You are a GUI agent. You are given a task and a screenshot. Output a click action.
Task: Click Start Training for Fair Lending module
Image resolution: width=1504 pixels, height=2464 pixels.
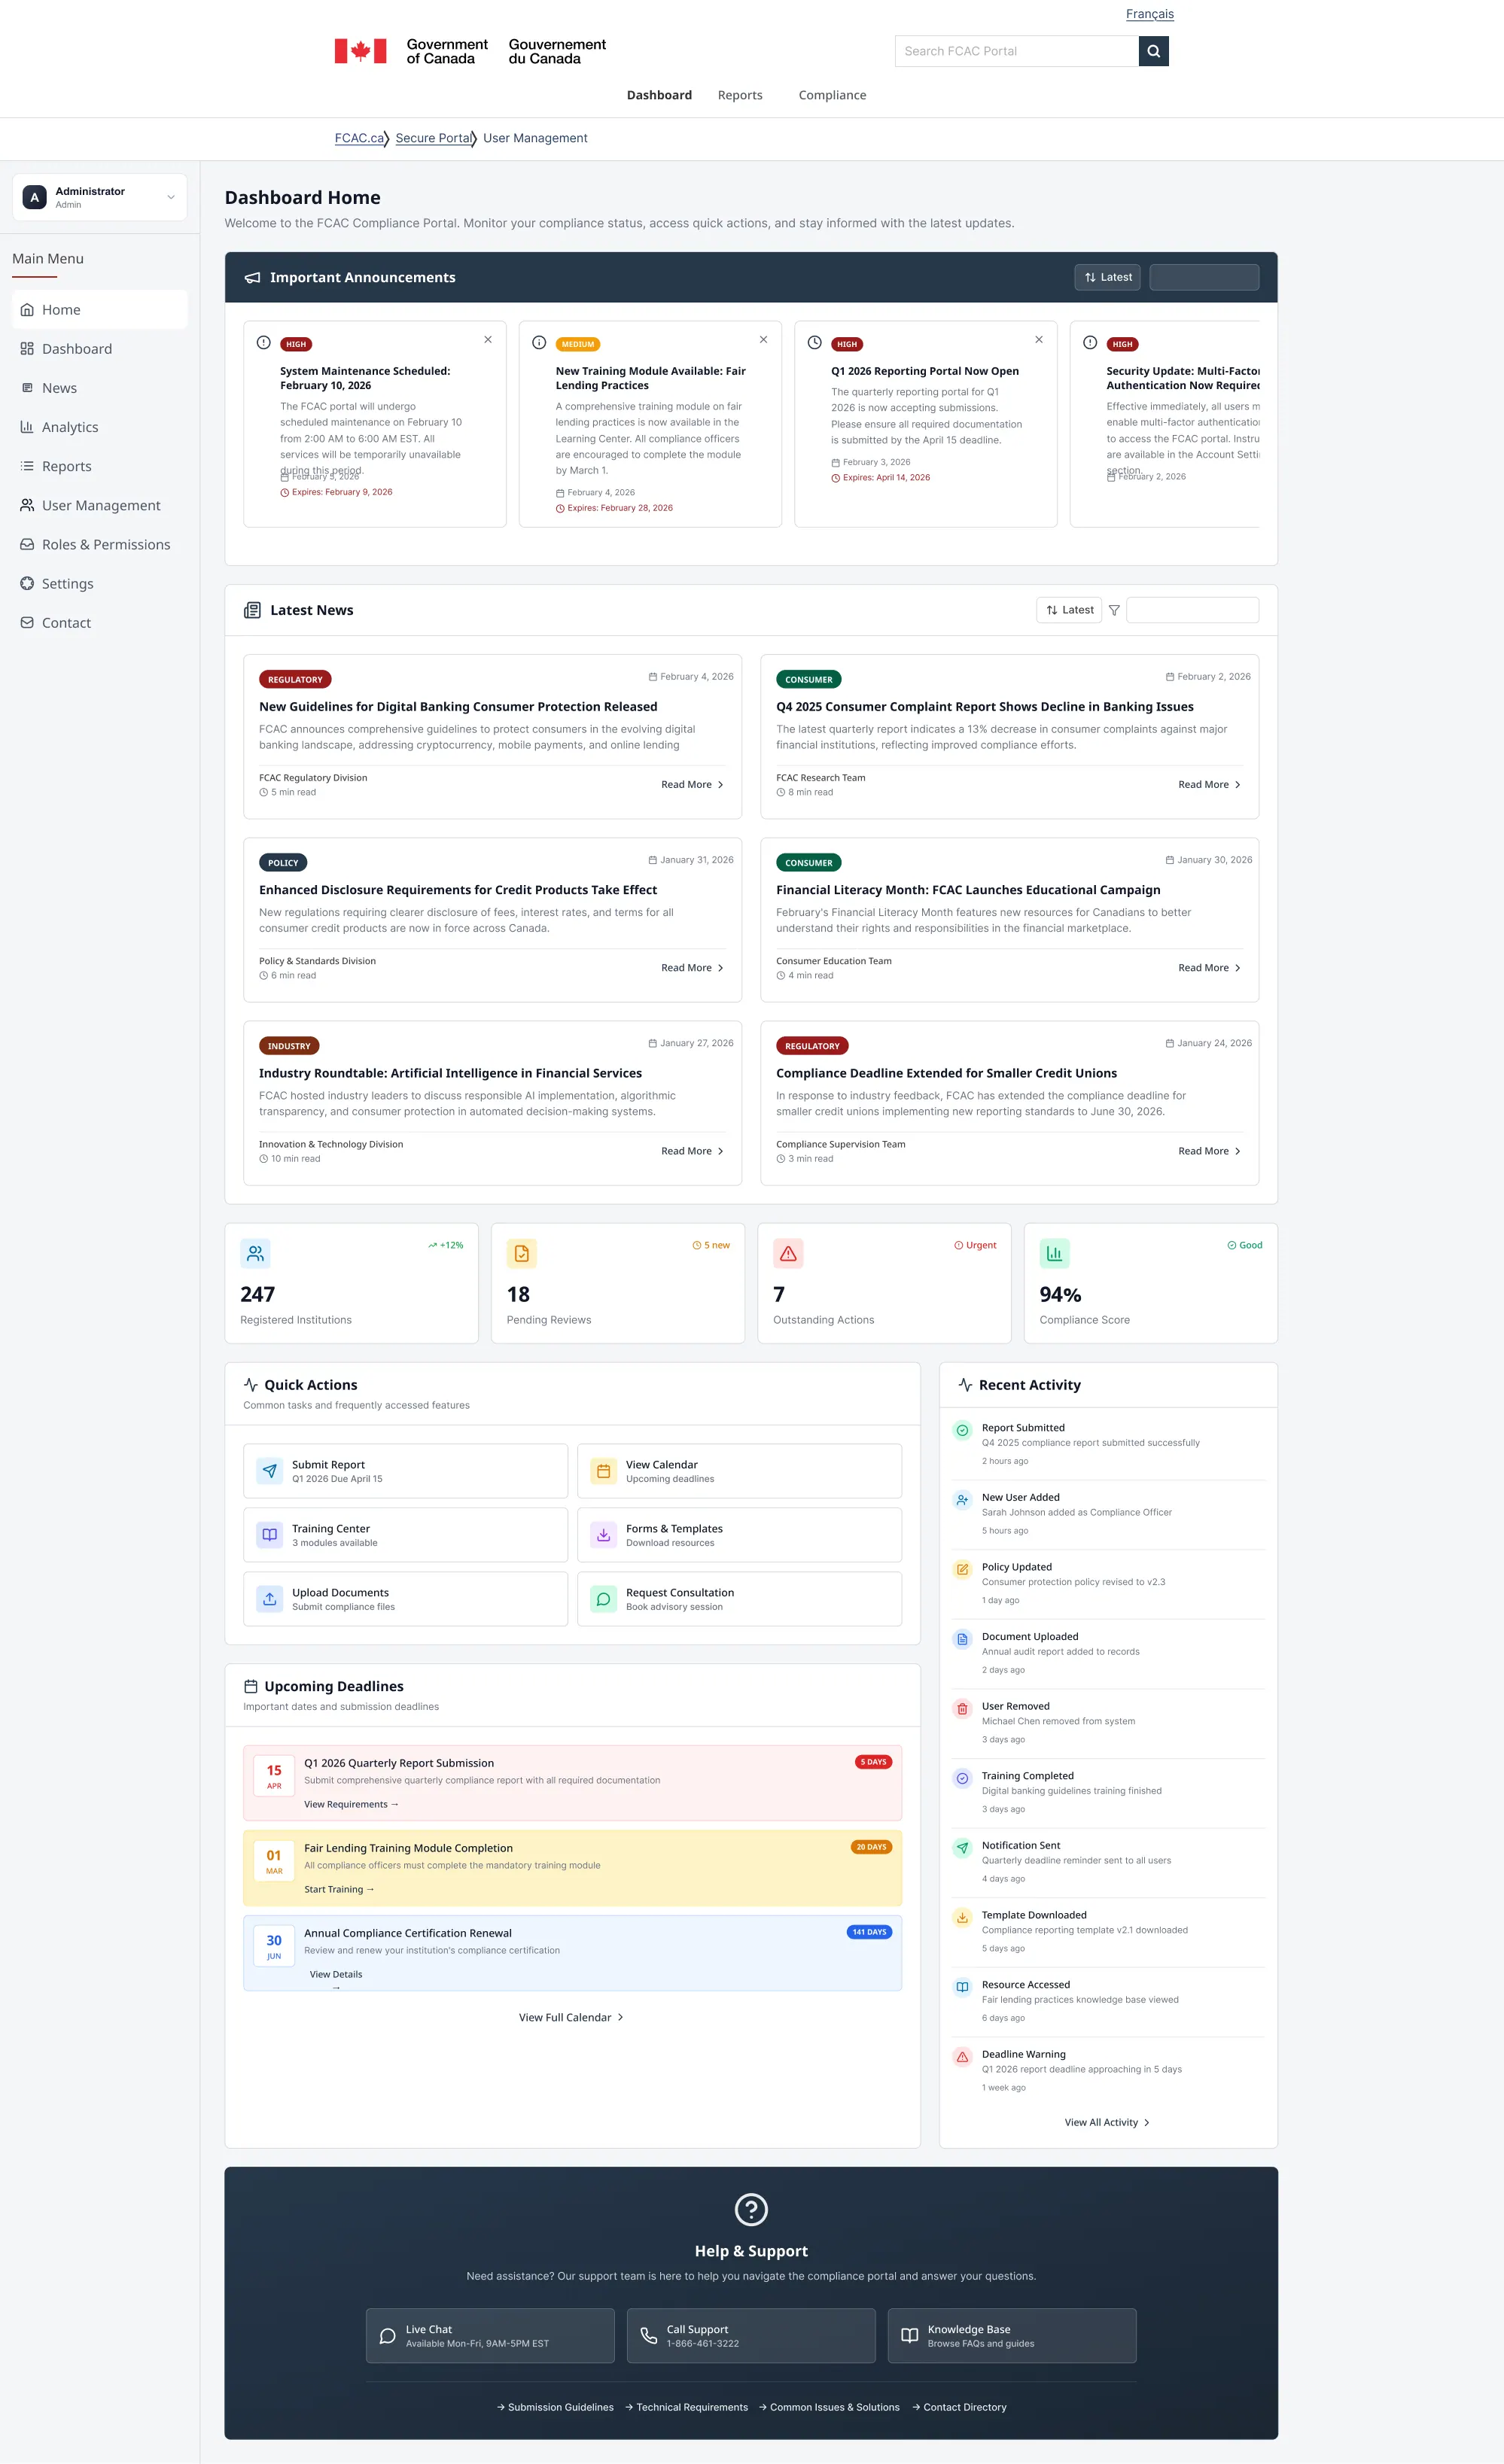pyautogui.click(x=339, y=1889)
